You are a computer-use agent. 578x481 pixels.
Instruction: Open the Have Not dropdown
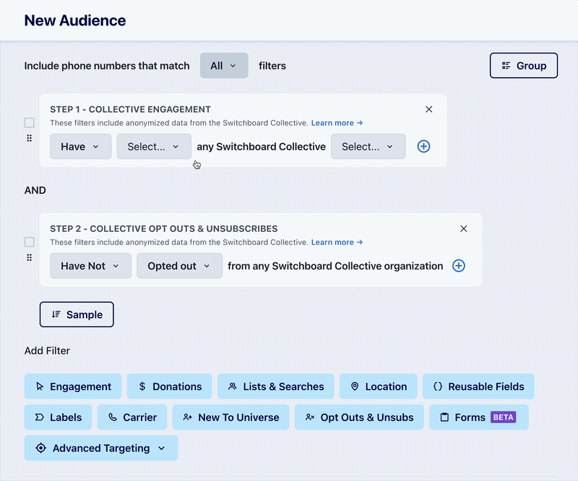(x=91, y=266)
